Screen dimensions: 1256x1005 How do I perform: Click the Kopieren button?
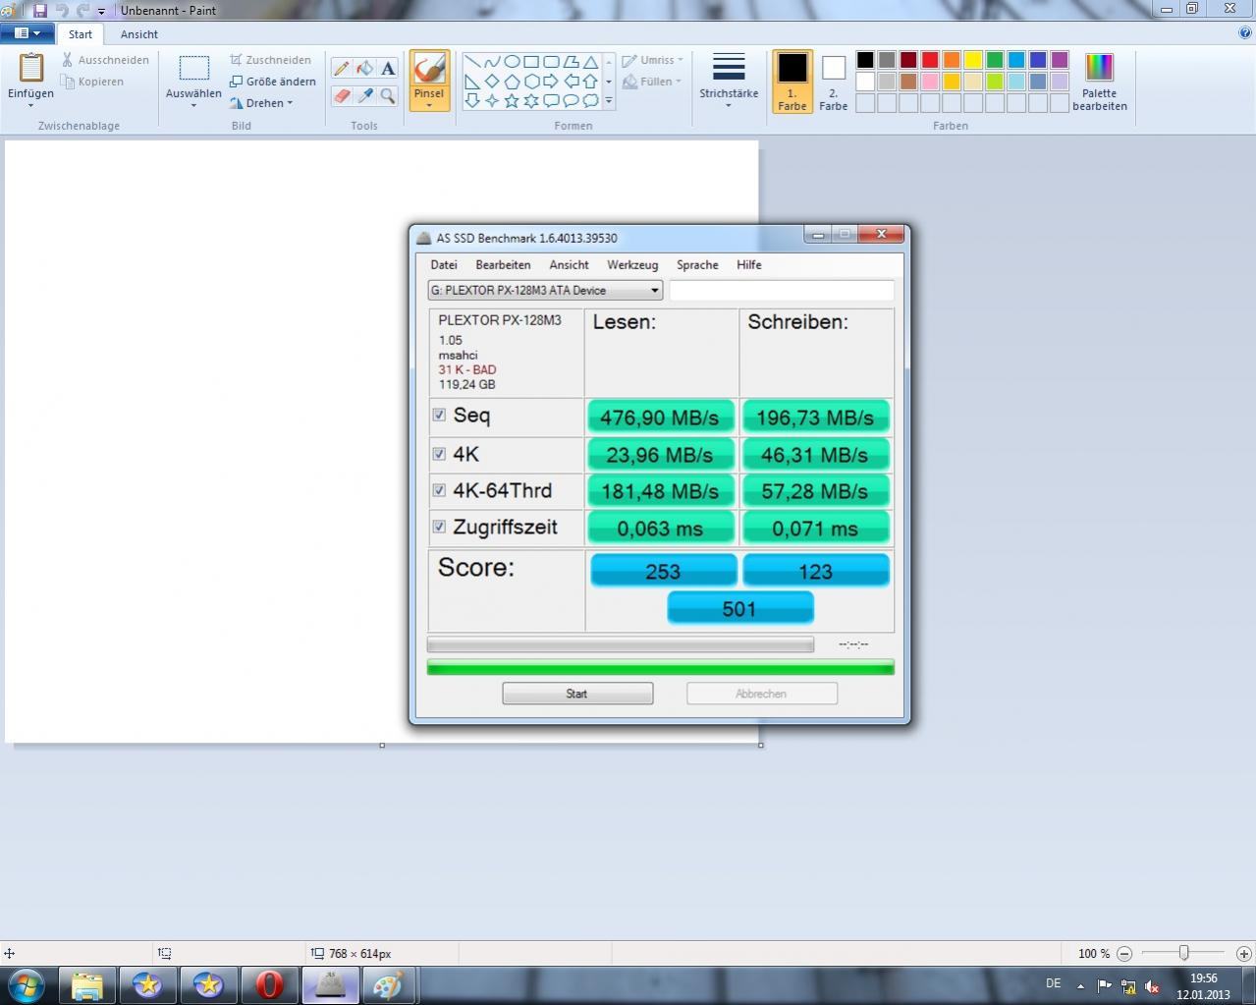[92, 82]
